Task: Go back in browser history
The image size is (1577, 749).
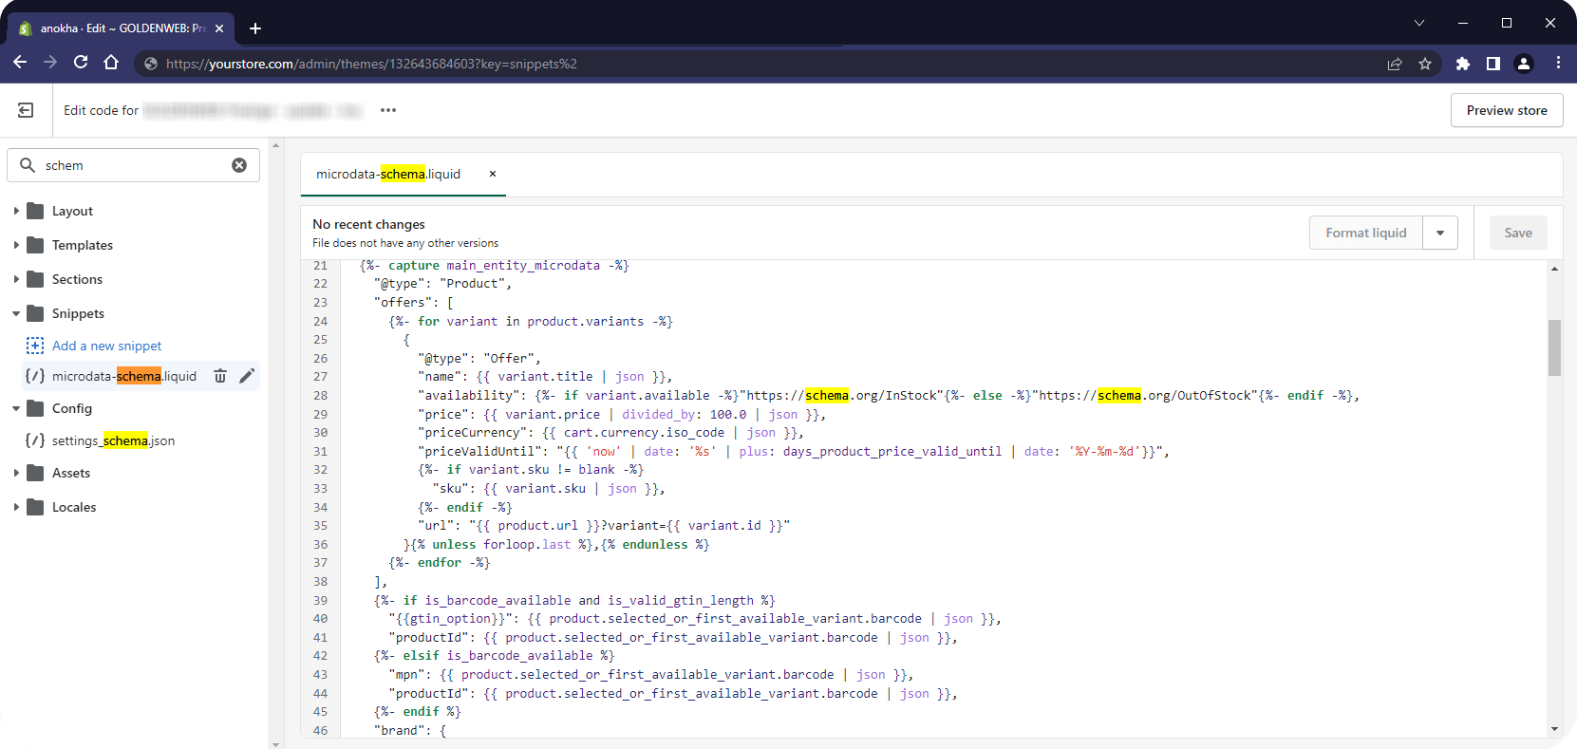Action: click(x=20, y=63)
